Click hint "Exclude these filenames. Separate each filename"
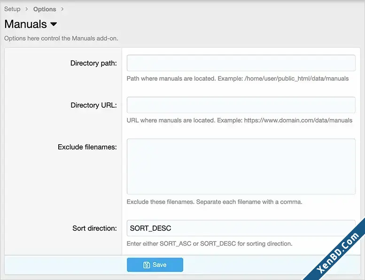 point(193,202)
